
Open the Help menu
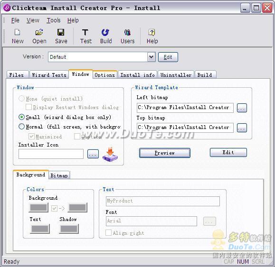point(73,20)
